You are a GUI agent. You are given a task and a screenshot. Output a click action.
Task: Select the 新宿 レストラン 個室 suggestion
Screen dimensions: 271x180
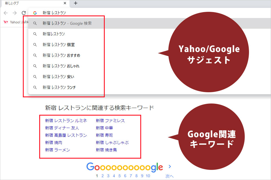pyautogui.click(x=58, y=45)
